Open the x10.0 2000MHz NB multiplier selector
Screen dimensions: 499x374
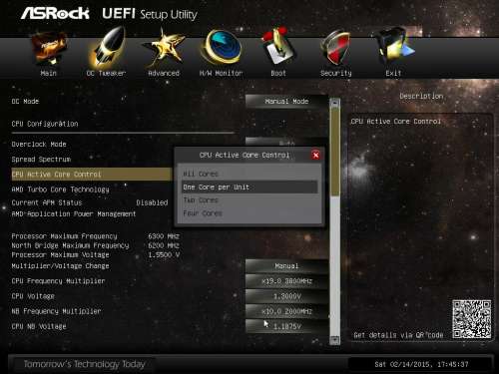click(x=286, y=311)
